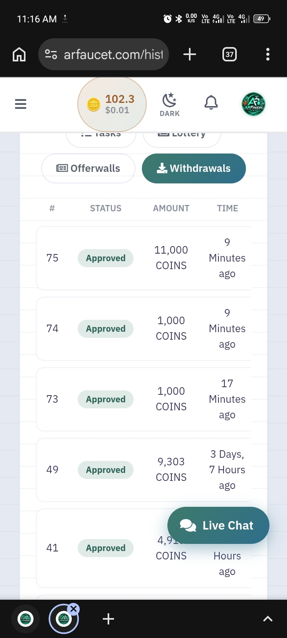
Task: Open notifications bell
Action: pyautogui.click(x=211, y=103)
